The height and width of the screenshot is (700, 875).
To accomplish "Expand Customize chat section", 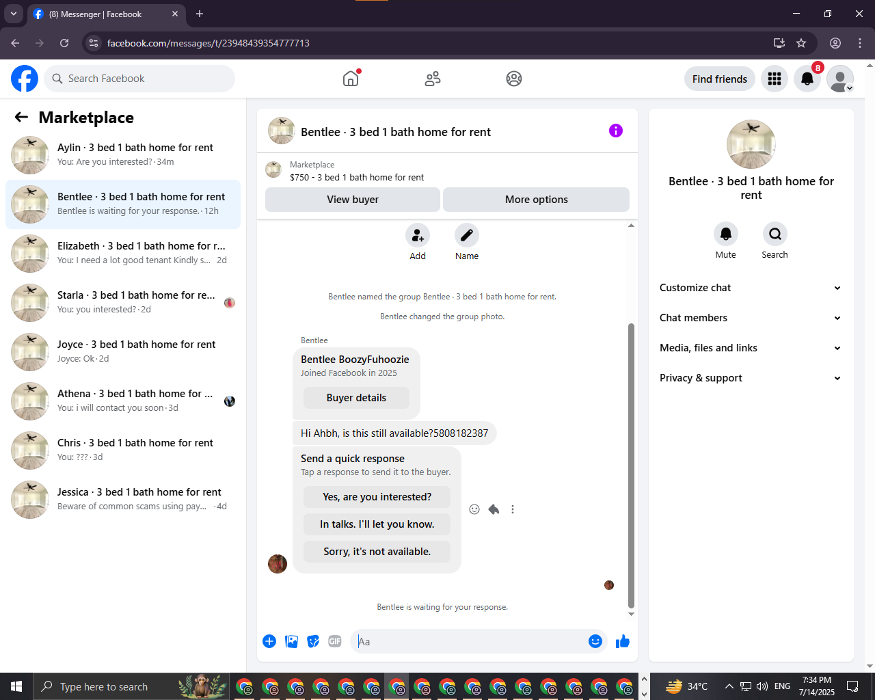I will (x=751, y=288).
